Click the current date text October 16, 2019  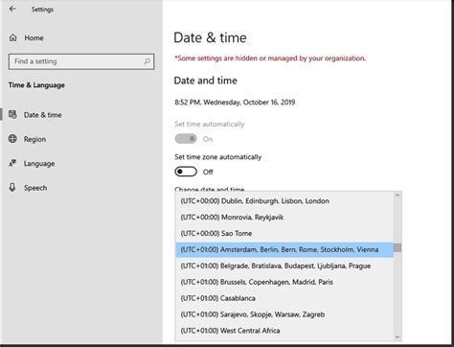tap(269, 103)
